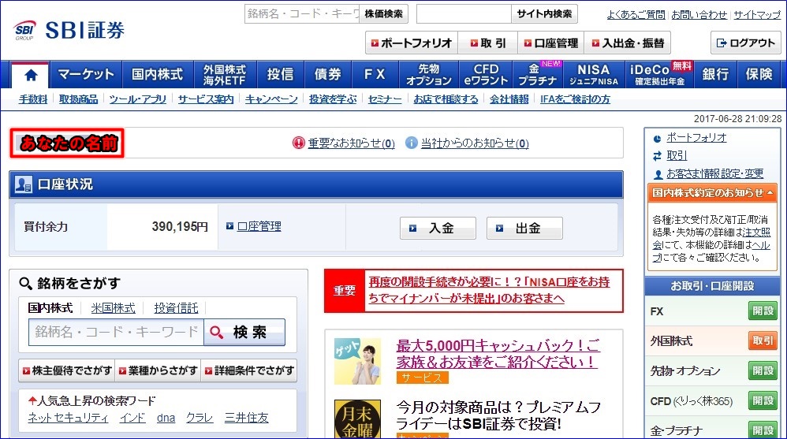Open the 投信 menu tab
This screenshot has height=439, width=787.
click(280, 75)
